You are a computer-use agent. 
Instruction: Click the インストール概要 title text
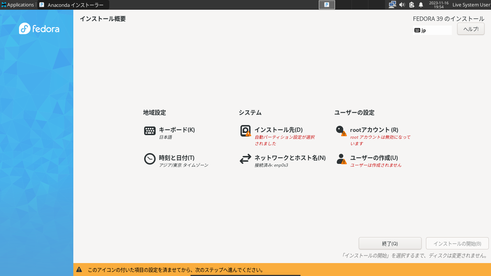point(103,19)
